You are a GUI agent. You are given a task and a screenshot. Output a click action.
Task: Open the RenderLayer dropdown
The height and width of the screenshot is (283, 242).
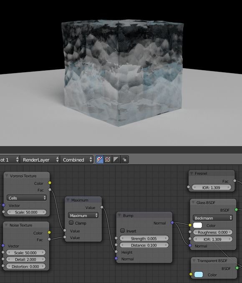pyautogui.click(x=40, y=160)
